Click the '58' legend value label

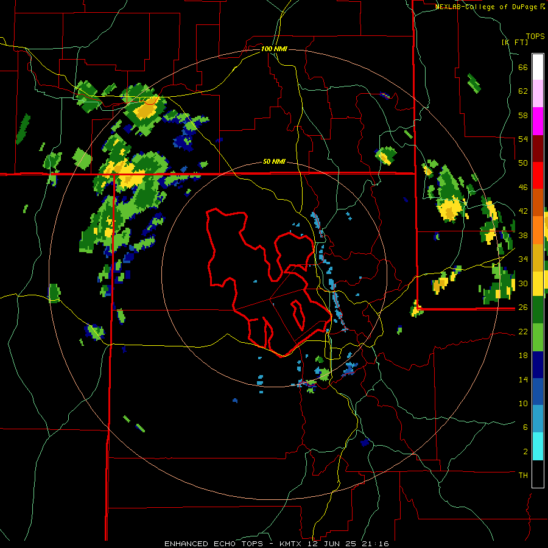pos(523,115)
